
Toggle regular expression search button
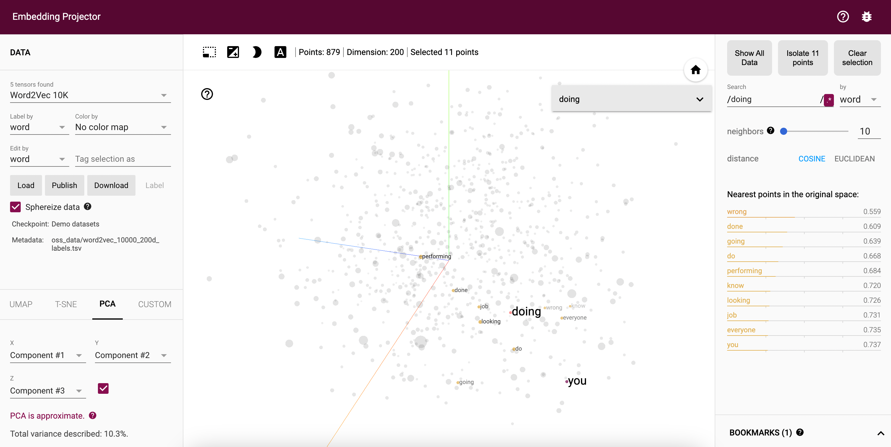tap(829, 100)
